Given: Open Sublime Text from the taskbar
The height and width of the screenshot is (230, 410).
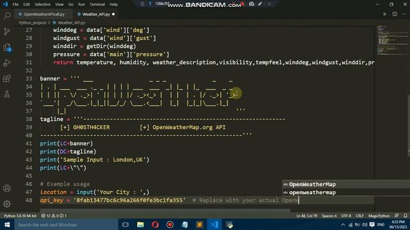Looking at the screenshot, I should point(199,224).
